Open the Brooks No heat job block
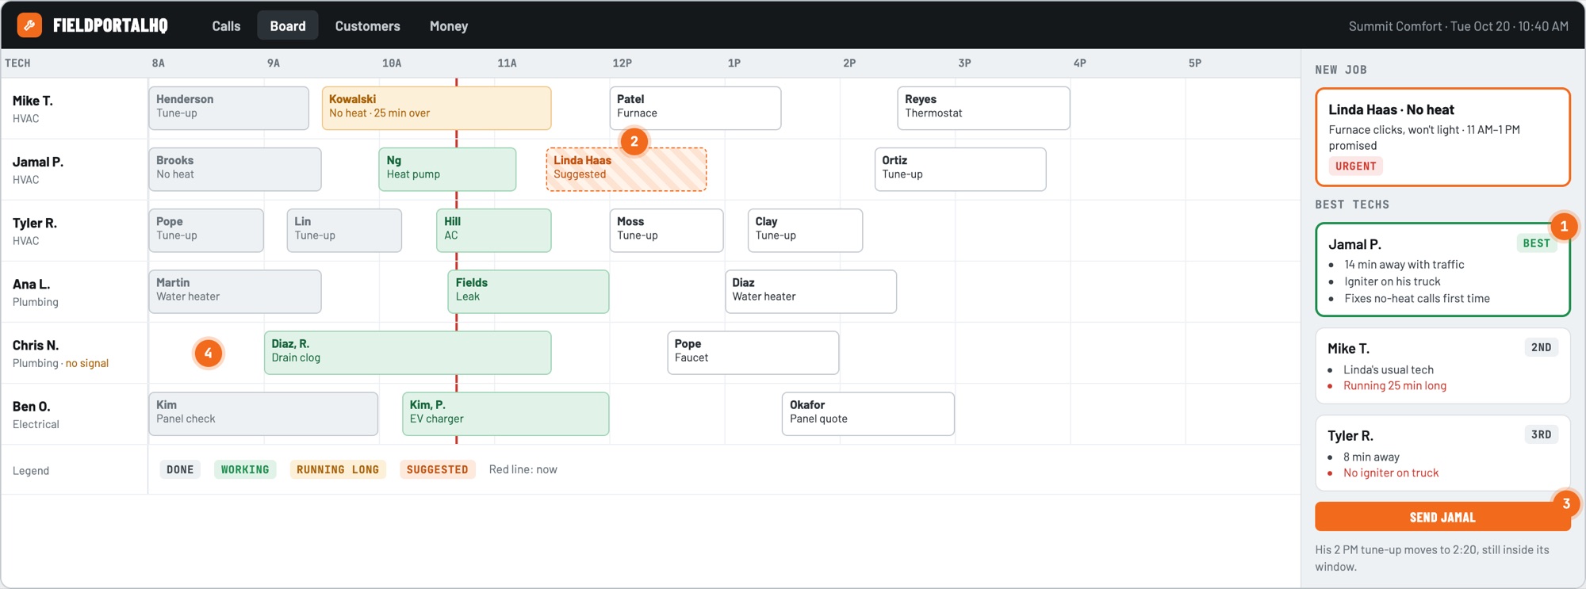Screen dimensions: 1586x589 coord(235,169)
